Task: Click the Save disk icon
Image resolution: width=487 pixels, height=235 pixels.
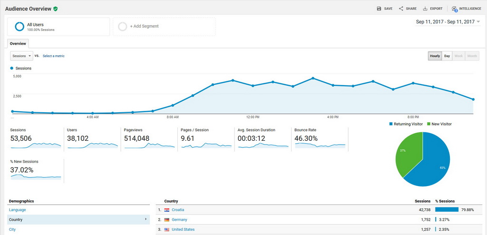Action: [x=379, y=9]
